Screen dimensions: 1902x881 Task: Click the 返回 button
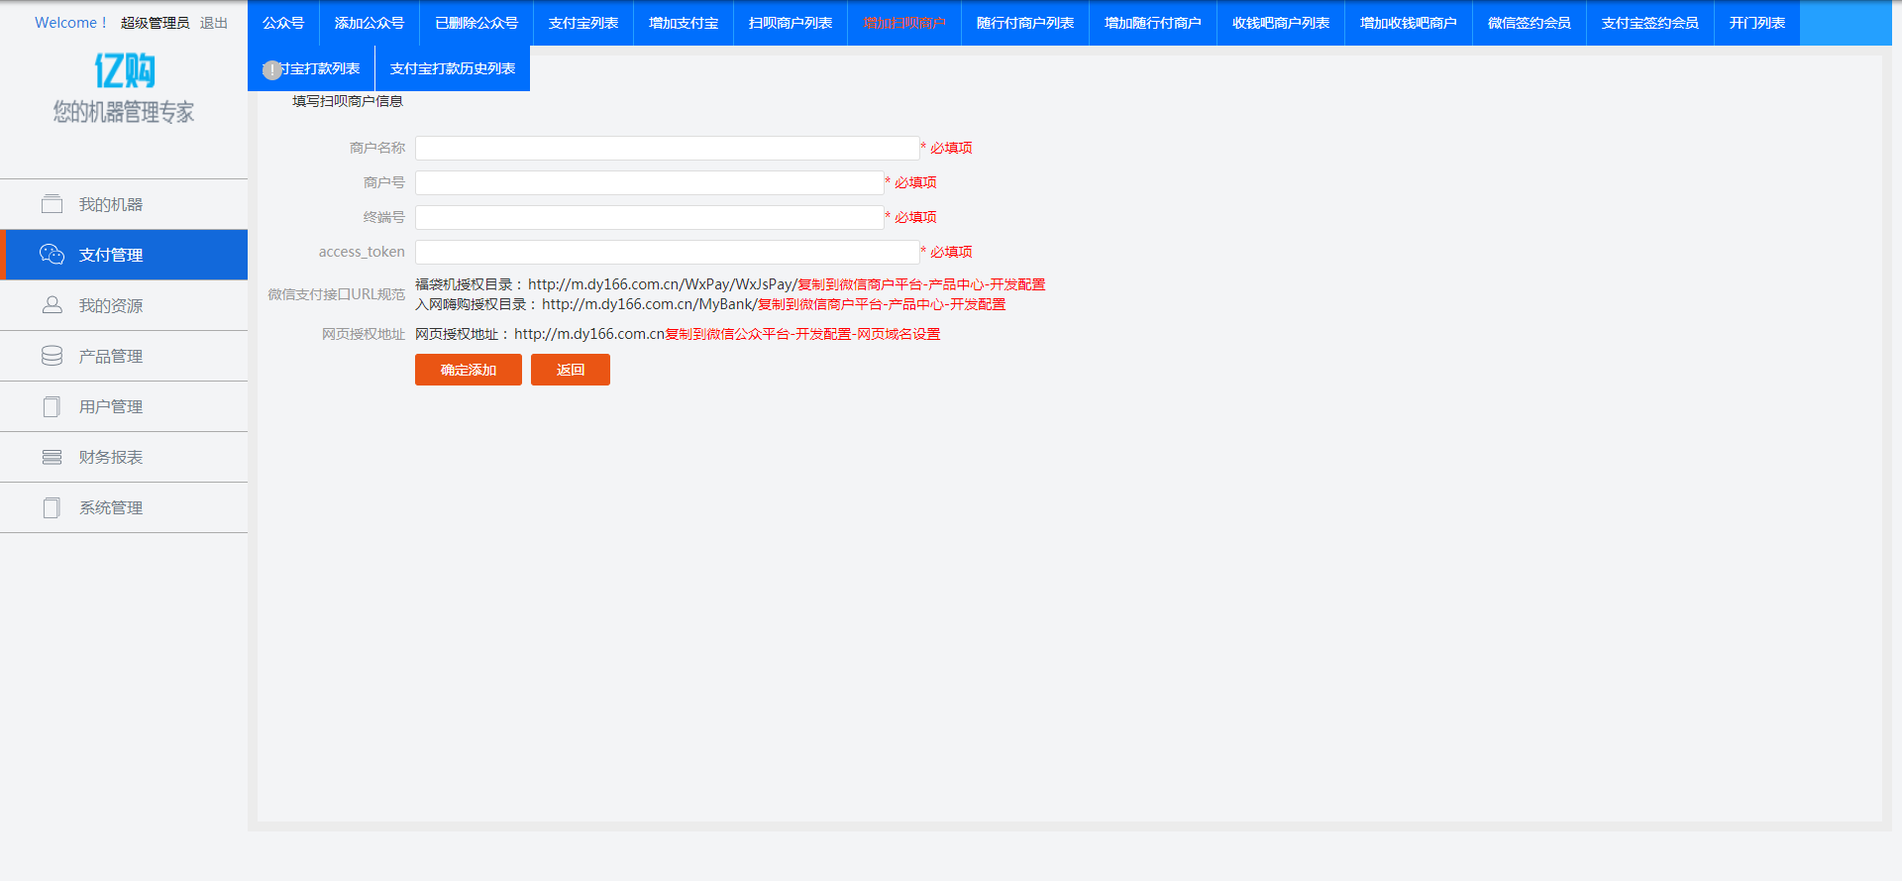[x=570, y=370]
